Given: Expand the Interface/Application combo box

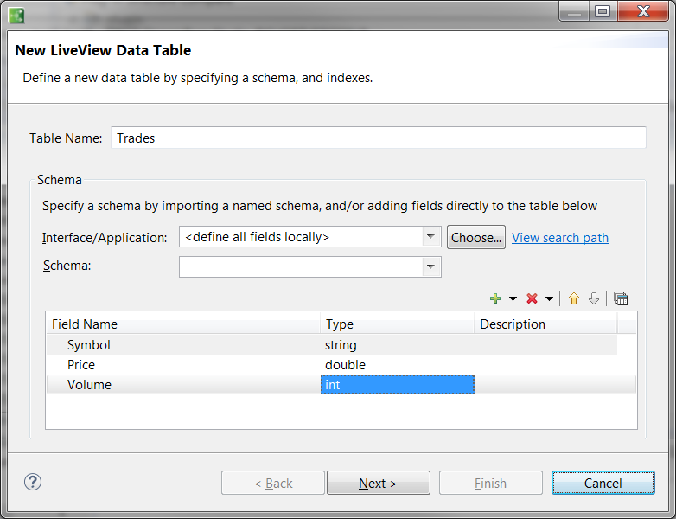Looking at the screenshot, I should (x=430, y=237).
